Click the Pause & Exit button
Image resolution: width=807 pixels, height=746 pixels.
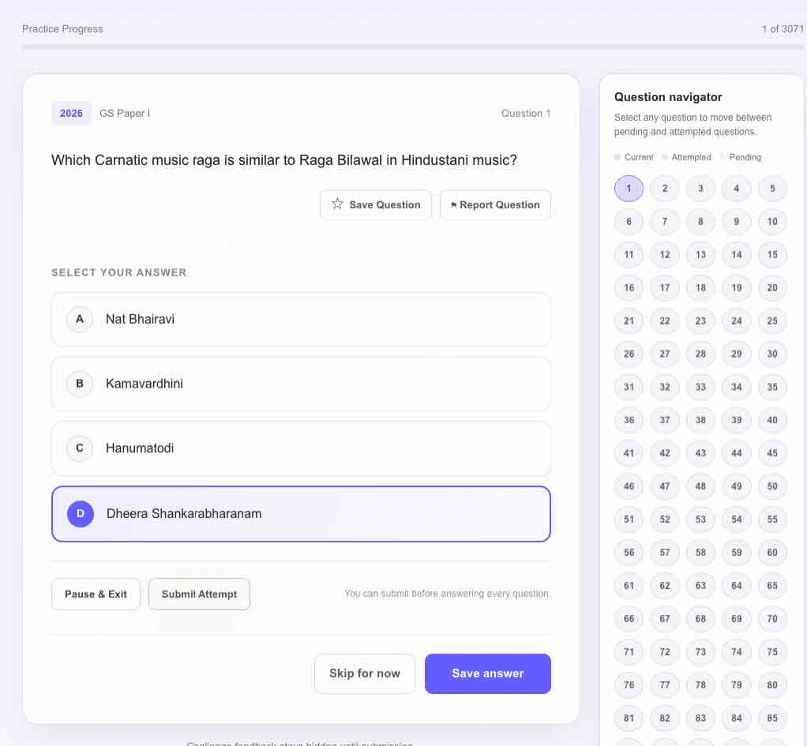click(96, 594)
